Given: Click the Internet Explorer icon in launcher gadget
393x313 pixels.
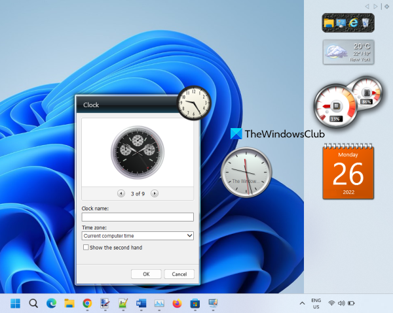Looking at the screenshot, I should coord(354,24).
